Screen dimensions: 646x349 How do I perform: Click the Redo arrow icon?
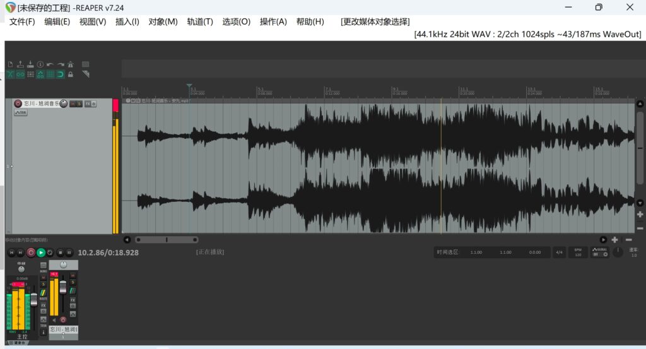(61, 64)
